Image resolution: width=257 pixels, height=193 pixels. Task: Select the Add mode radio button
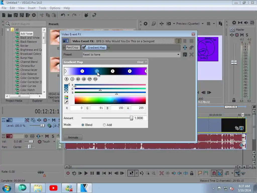coord(104,125)
